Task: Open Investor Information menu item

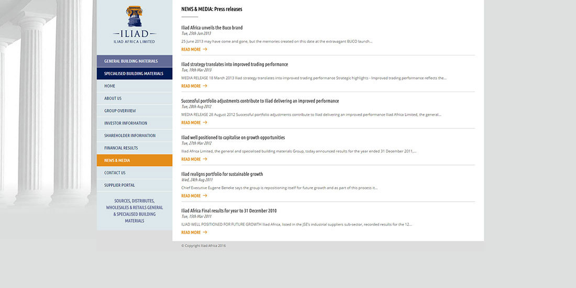Action: 126,124
